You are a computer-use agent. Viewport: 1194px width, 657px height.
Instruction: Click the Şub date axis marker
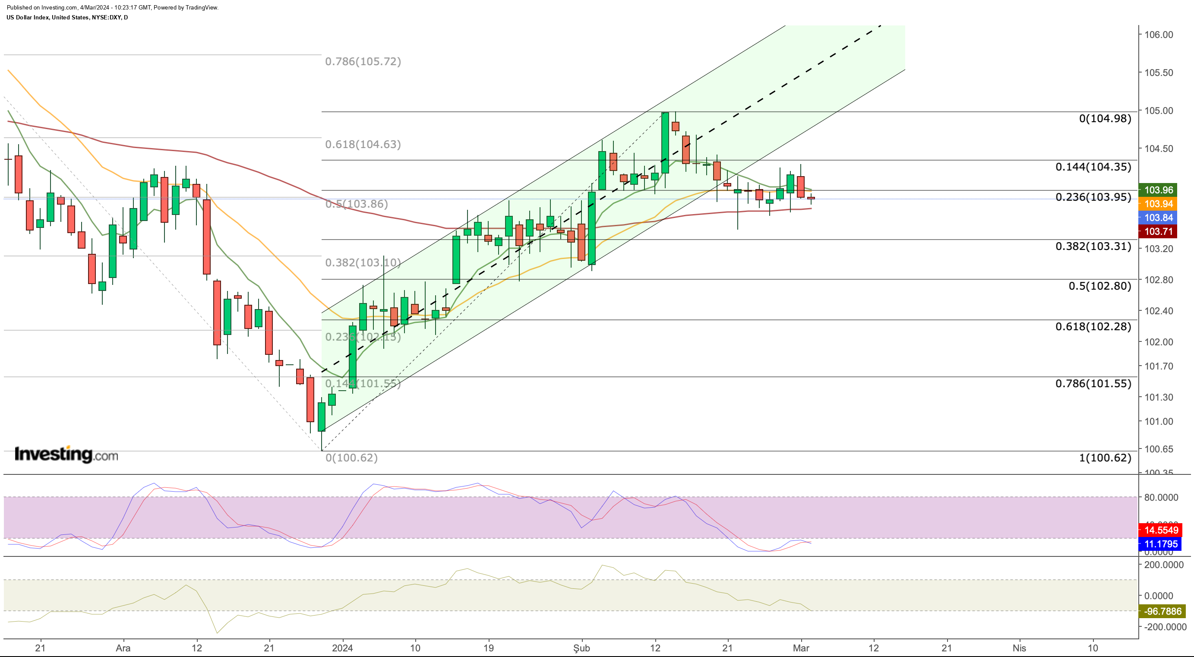point(582,648)
